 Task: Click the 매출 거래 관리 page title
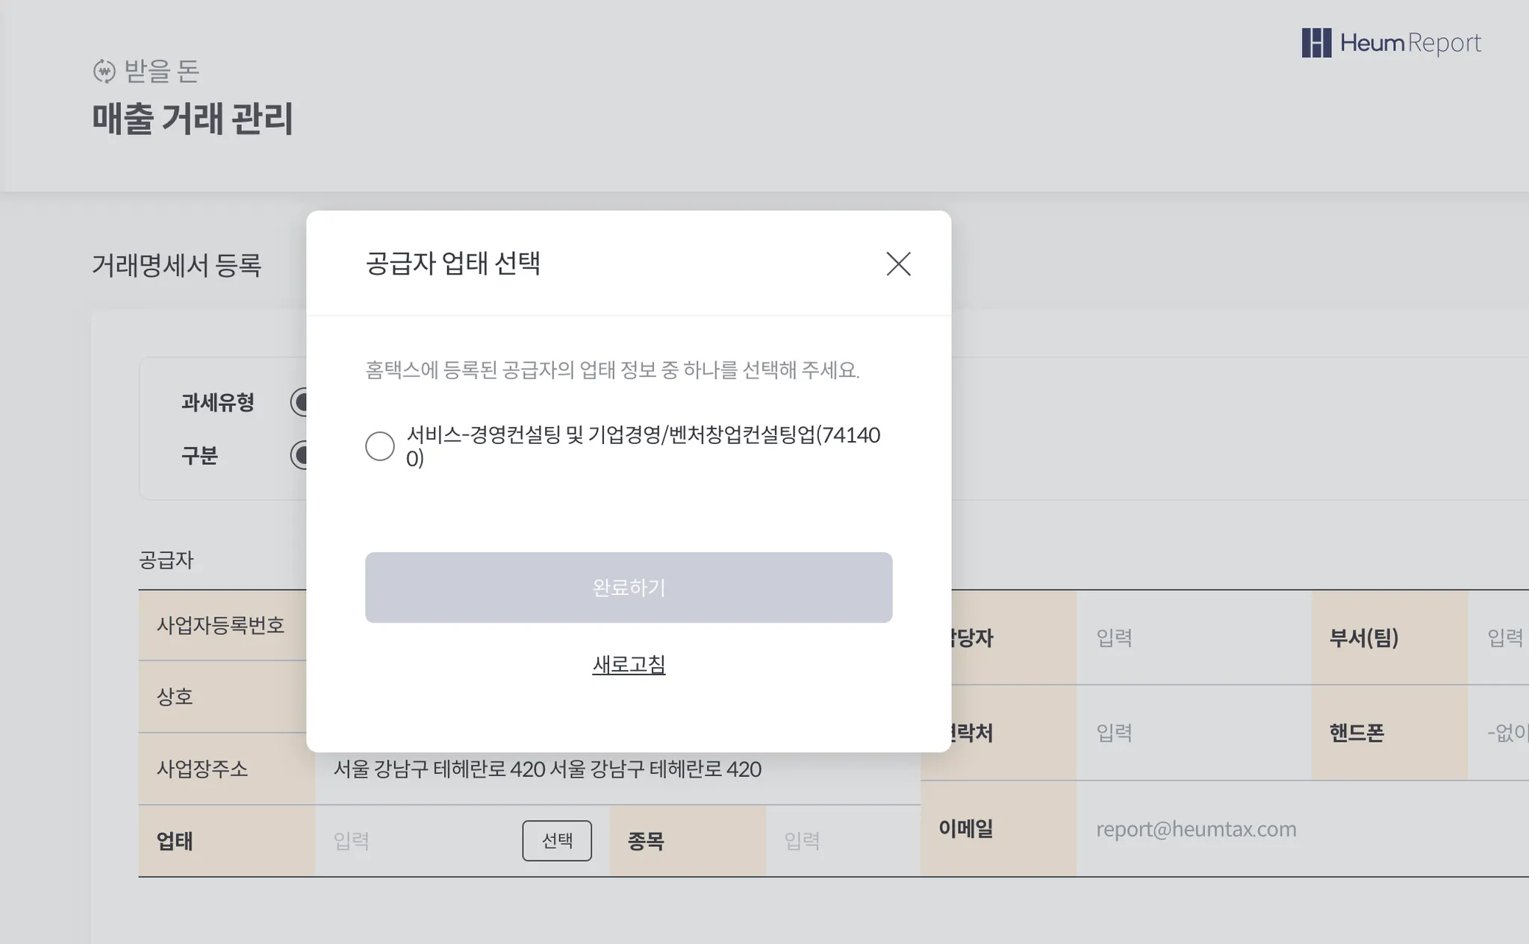click(x=193, y=119)
